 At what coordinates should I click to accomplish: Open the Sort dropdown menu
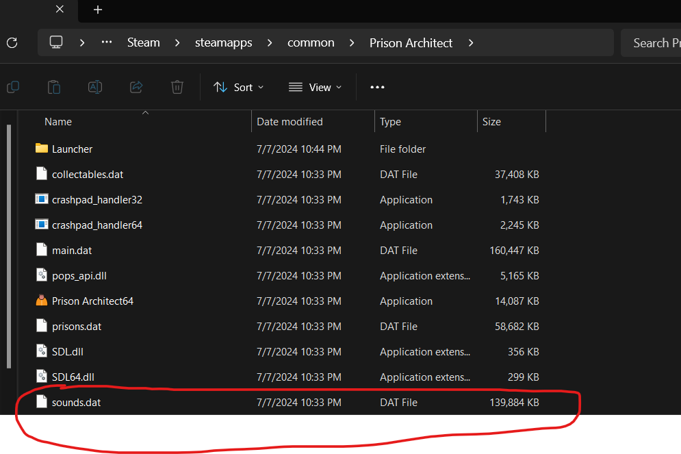click(238, 88)
